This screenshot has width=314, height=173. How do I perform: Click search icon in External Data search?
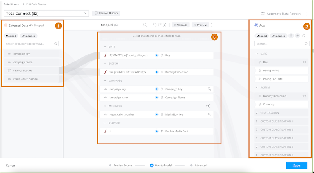tap(56, 44)
